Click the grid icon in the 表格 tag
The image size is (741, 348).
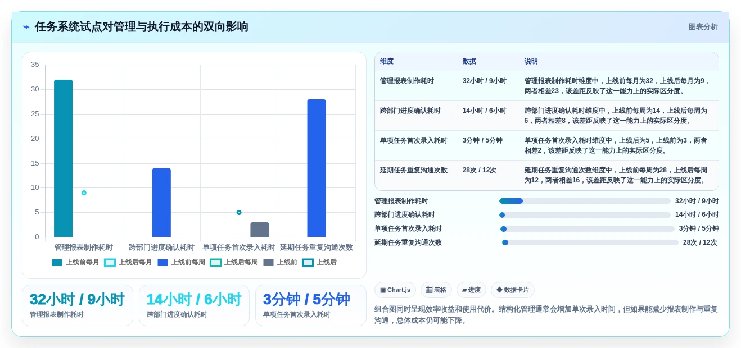[429, 290]
